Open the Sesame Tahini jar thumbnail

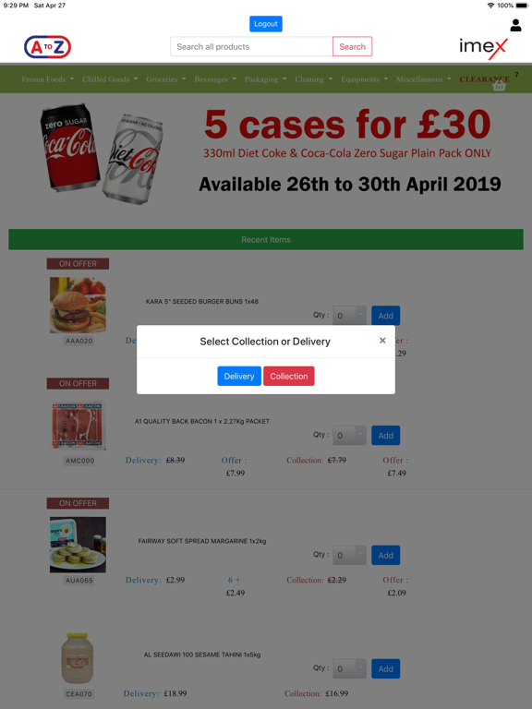[78, 658]
